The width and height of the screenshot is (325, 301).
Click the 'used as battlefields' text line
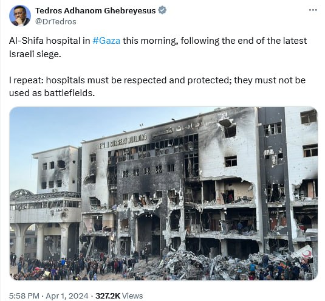pyautogui.click(x=52, y=93)
